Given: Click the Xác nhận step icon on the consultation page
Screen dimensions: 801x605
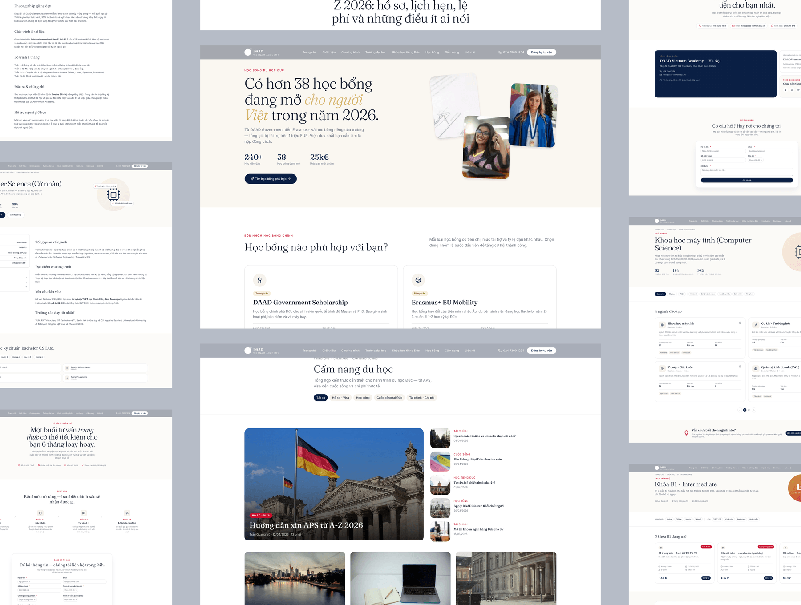Looking at the screenshot, I should click(40, 513).
